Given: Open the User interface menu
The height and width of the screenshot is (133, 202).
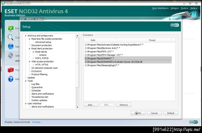Looking at the screenshot, I should [x=160, y=8].
